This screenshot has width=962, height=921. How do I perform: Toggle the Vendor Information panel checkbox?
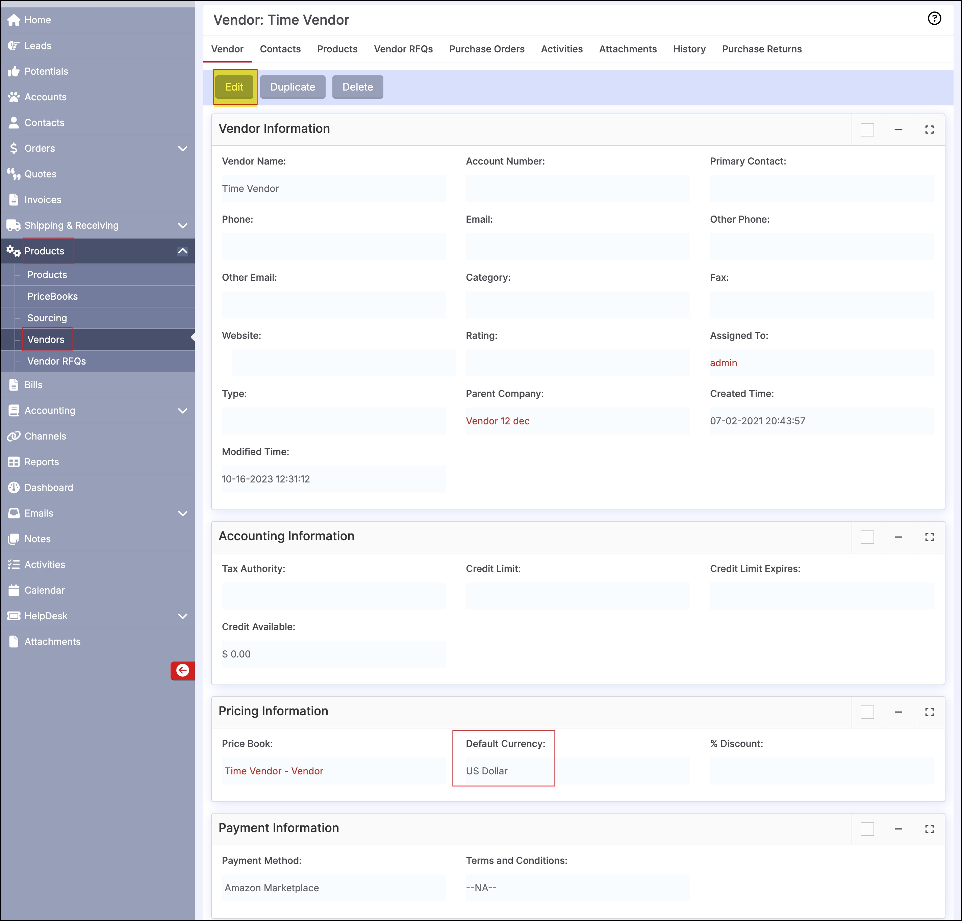(867, 130)
